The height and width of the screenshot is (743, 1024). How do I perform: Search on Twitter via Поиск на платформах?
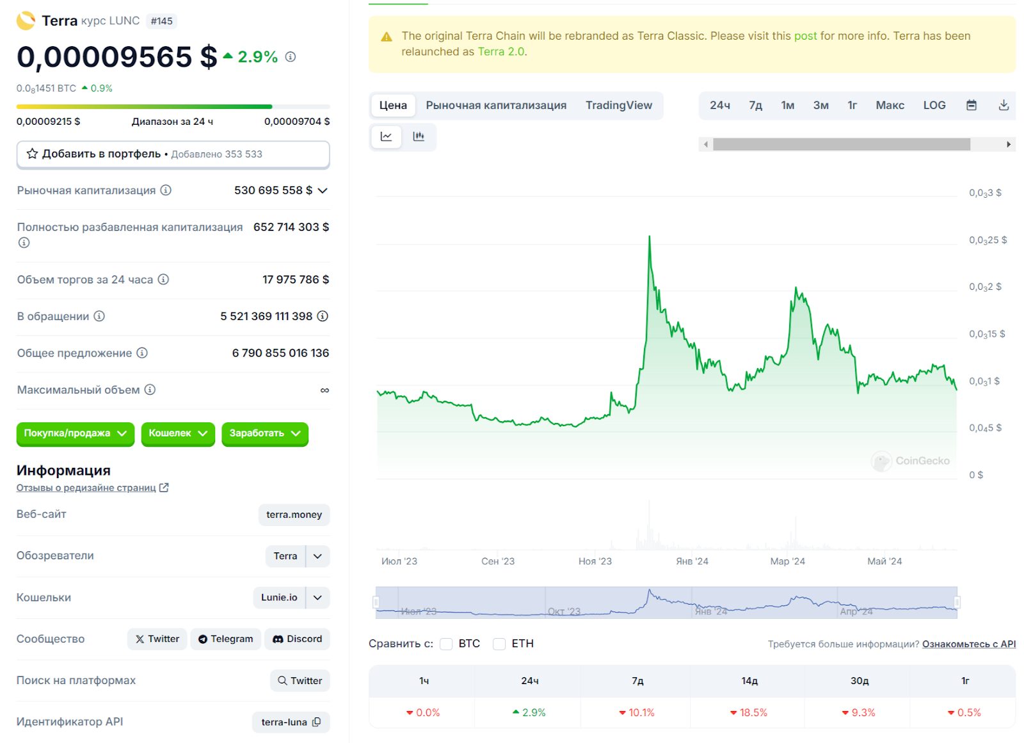[x=300, y=681]
